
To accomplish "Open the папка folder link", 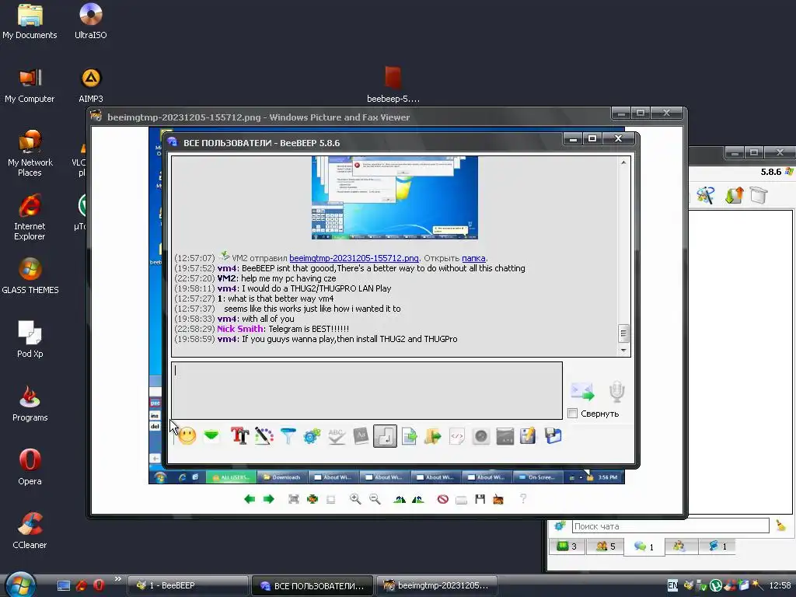I will (x=473, y=258).
